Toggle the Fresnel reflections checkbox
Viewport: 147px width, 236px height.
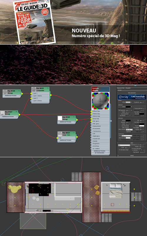[x=143, y=109]
